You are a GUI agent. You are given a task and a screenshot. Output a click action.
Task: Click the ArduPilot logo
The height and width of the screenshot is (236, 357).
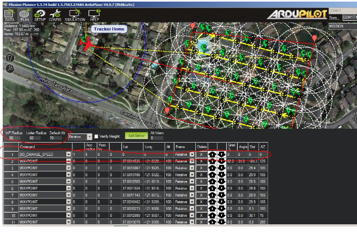[298, 14]
